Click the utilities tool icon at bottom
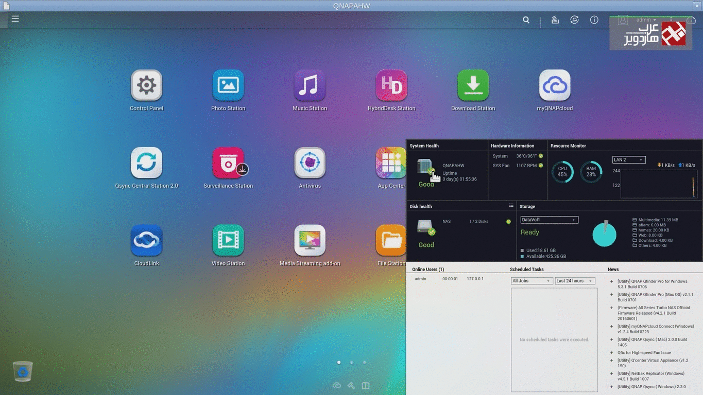Screen dimensions: 703x395 point(351,385)
